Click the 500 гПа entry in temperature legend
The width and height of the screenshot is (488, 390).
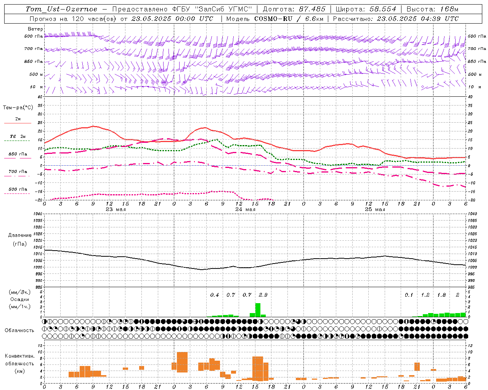coord(18,189)
